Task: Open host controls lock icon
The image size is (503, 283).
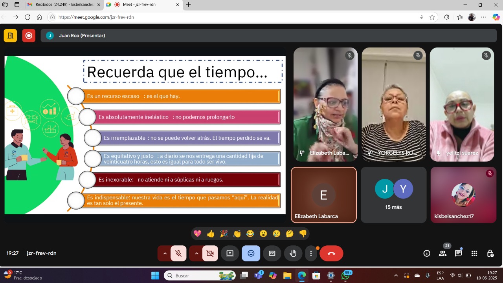Action: [x=490, y=254]
